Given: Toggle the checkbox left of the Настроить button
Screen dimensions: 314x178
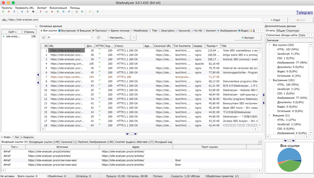Looking at the screenshot, I should click(x=98, y=37).
